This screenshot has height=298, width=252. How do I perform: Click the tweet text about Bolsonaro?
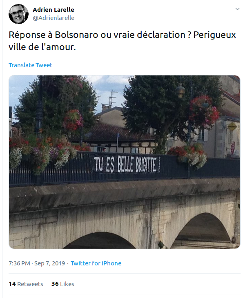click(122, 41)
